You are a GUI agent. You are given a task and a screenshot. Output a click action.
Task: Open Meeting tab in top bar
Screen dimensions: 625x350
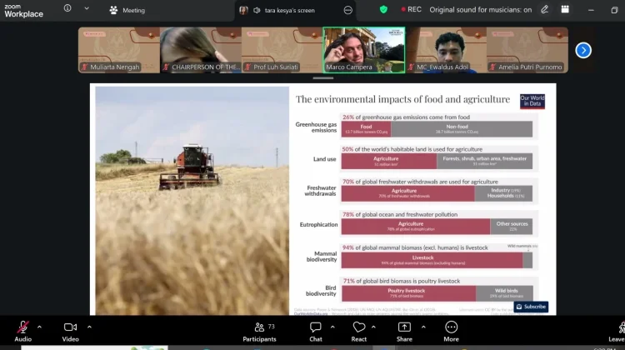pos(127,10)
